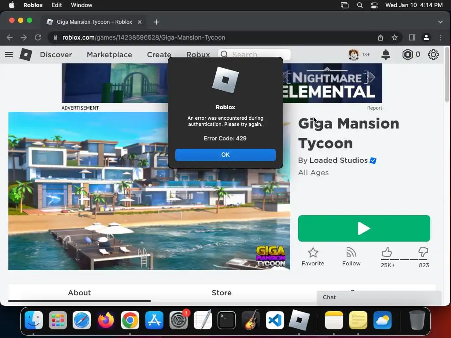Click the page vertical scrollbar

click(447, 75)
